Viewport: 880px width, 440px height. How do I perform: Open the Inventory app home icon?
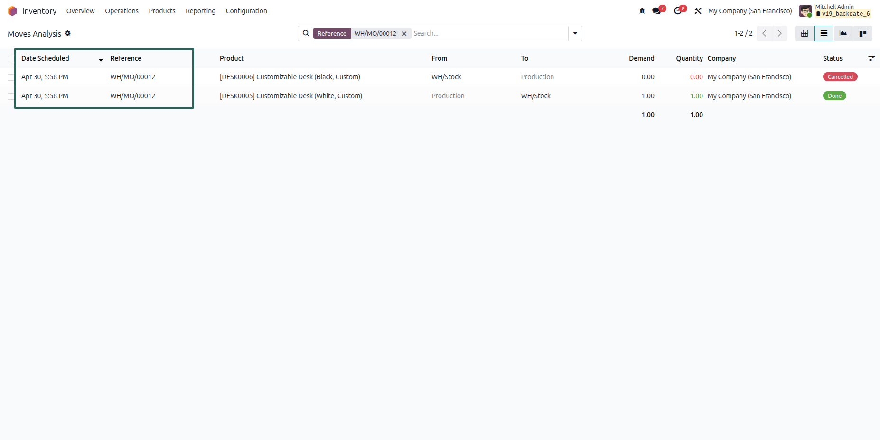point(12,11)
